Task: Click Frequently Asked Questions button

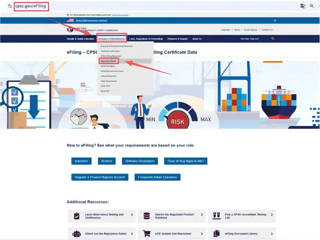Action: [x=158, y=177]
